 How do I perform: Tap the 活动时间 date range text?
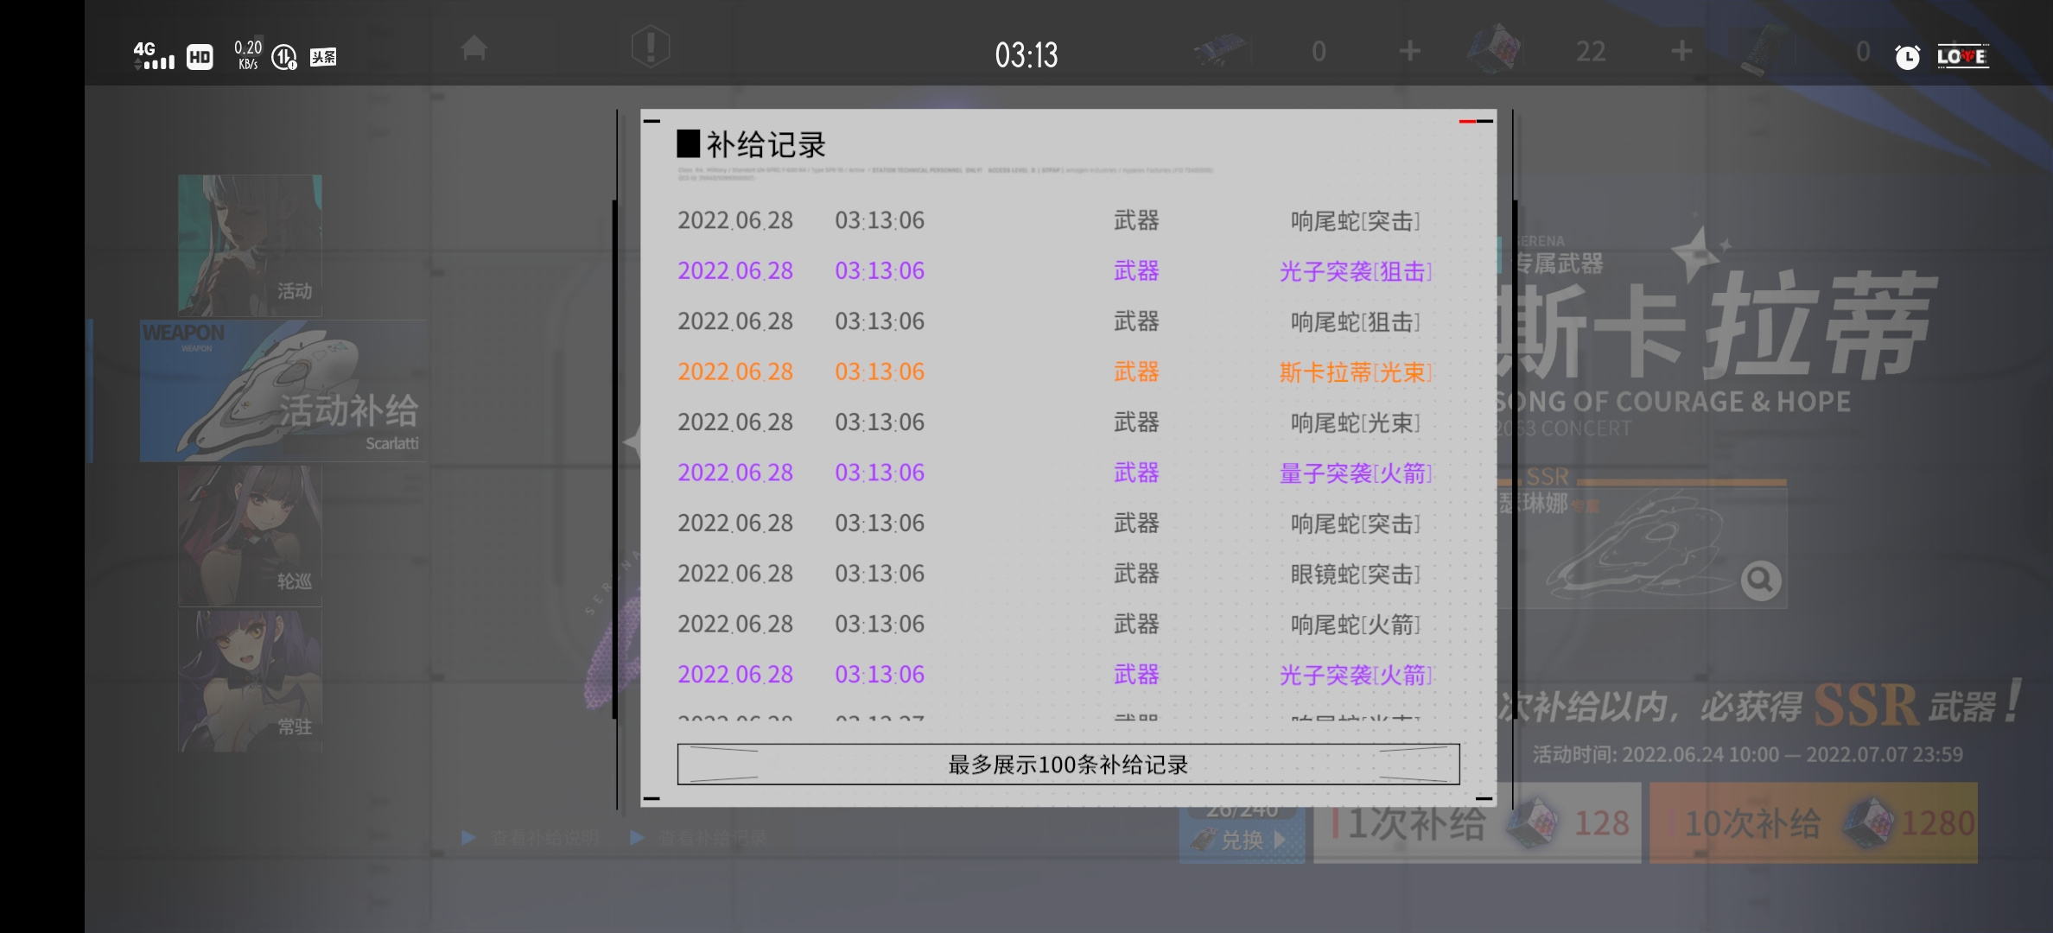click(x=1747, y=754)
